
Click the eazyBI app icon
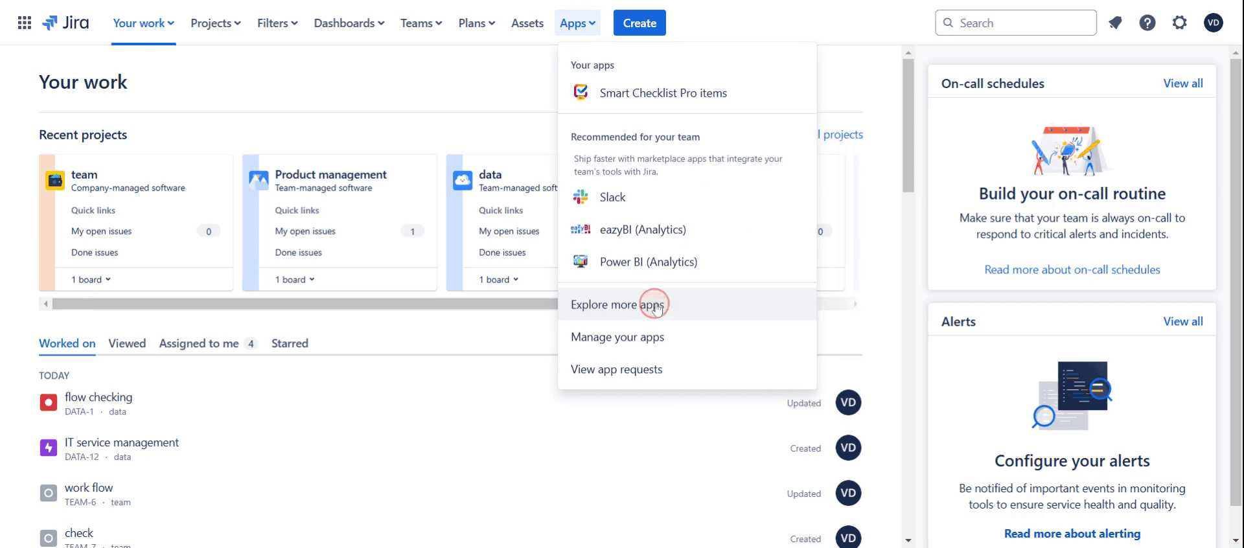click(581, 229)
